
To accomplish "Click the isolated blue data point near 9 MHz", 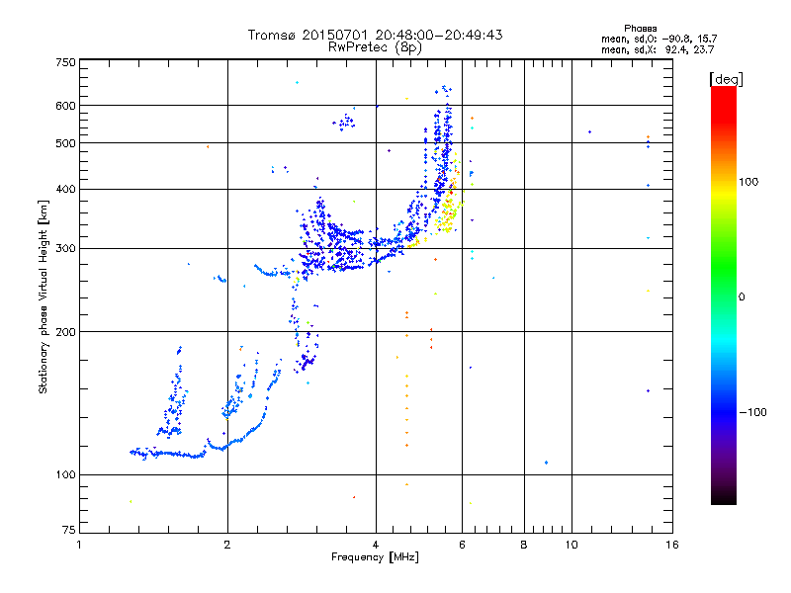I will tap(546, 463).
